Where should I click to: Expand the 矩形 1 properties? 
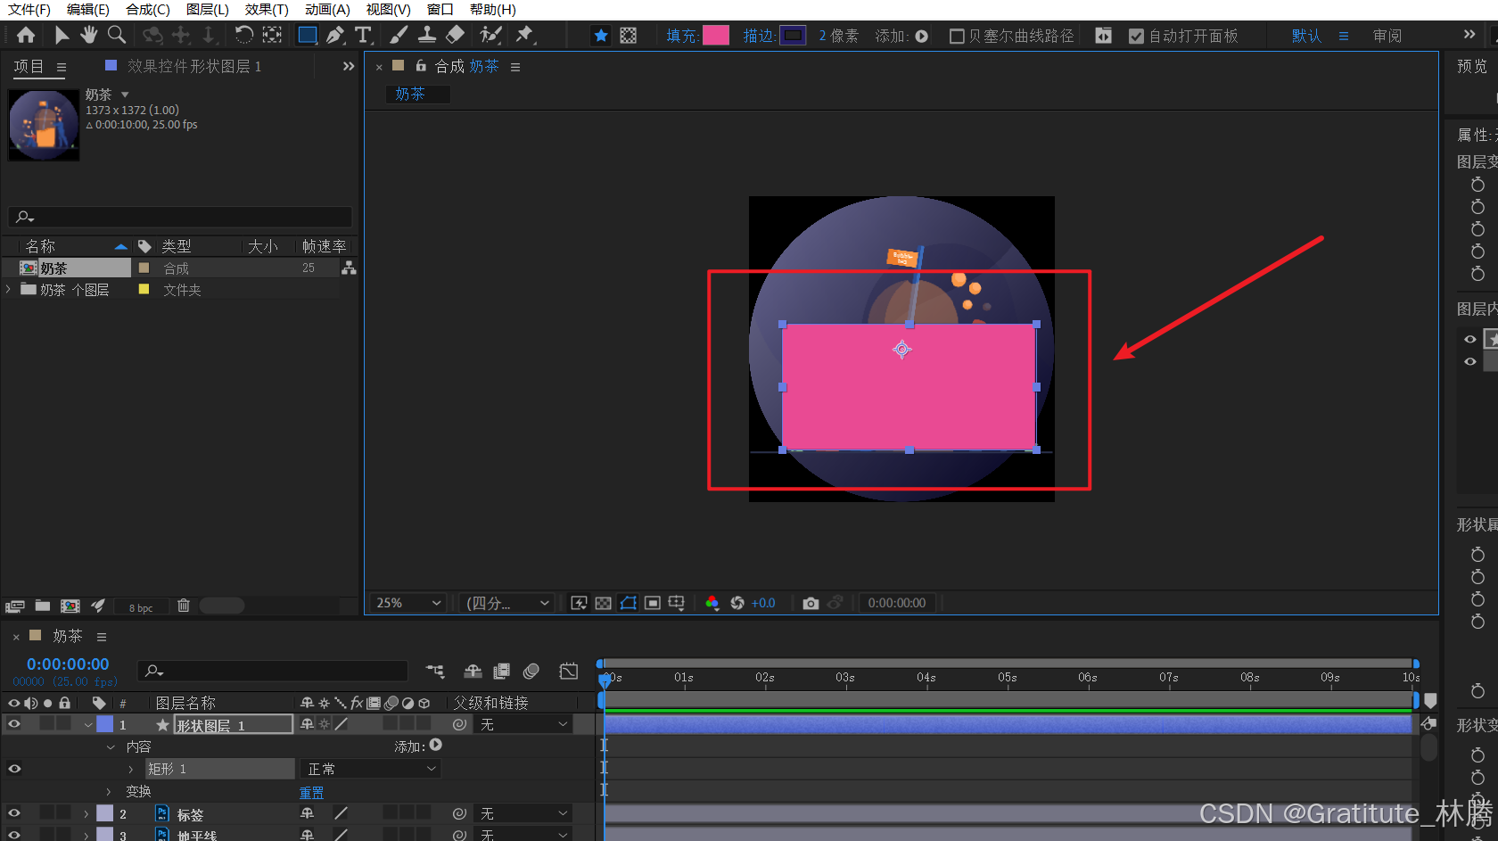[x=131, y=770]
